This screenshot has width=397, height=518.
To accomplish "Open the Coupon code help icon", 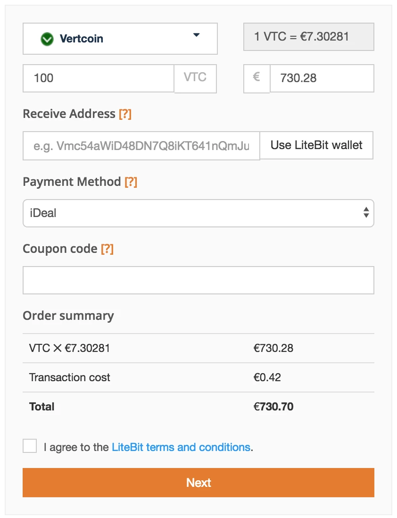I will tap(108, 249).
